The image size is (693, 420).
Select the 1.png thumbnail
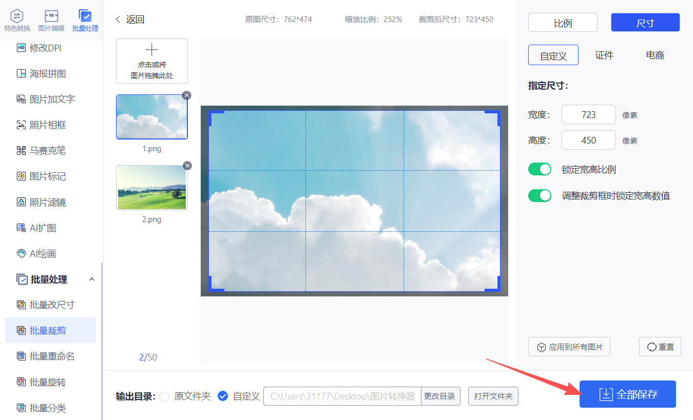[x=152, y=117]
